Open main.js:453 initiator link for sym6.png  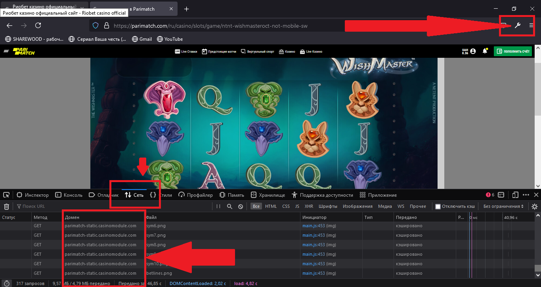314,226
